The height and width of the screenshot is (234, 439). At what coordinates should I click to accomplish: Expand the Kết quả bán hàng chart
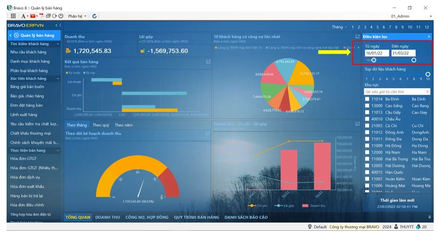[208, 62]
